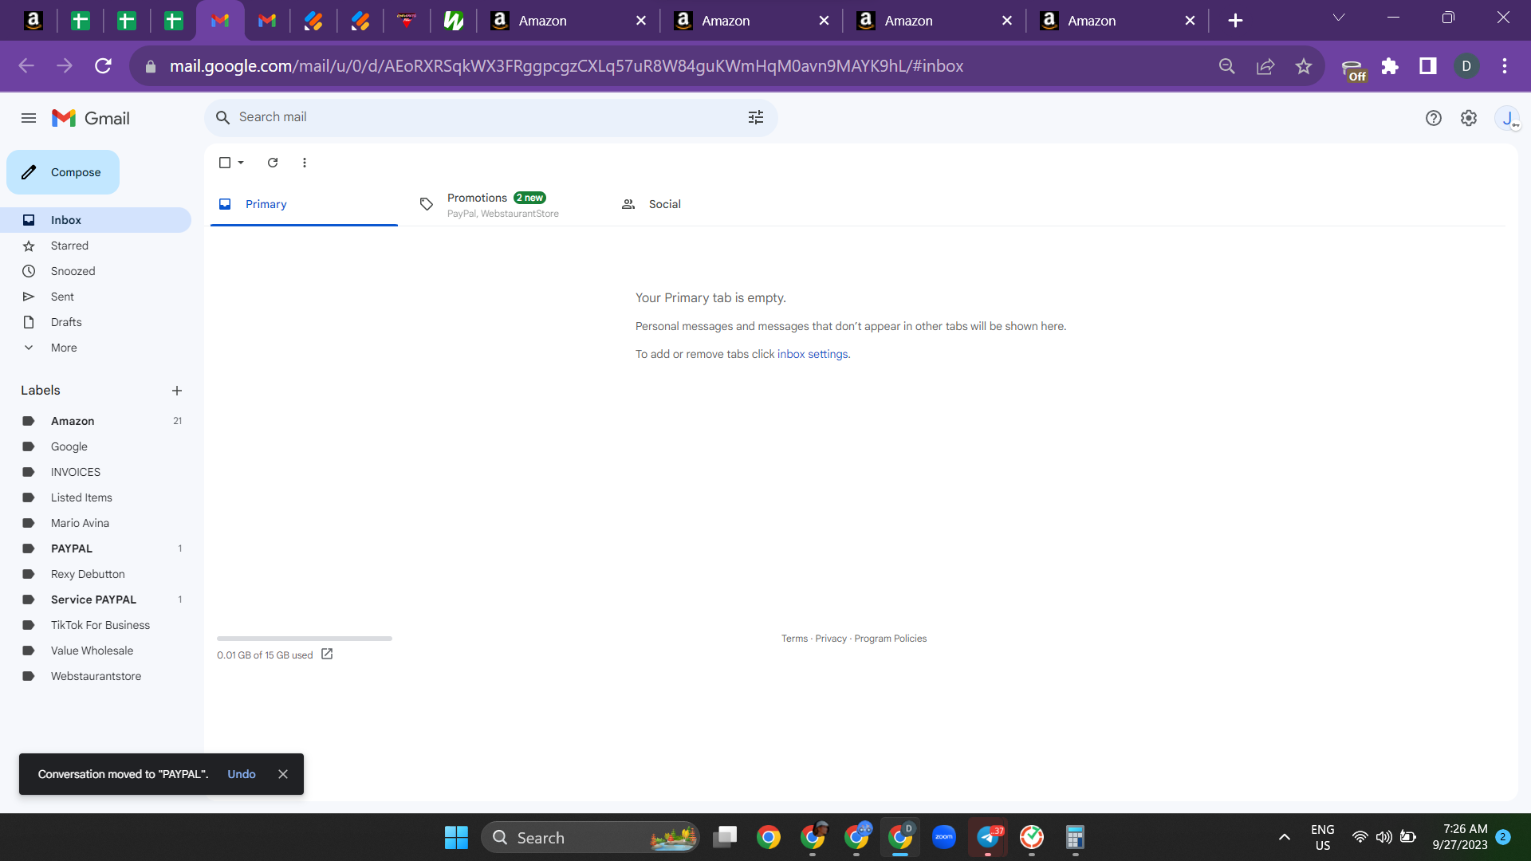Open the Terms link

tap(794, 639)
